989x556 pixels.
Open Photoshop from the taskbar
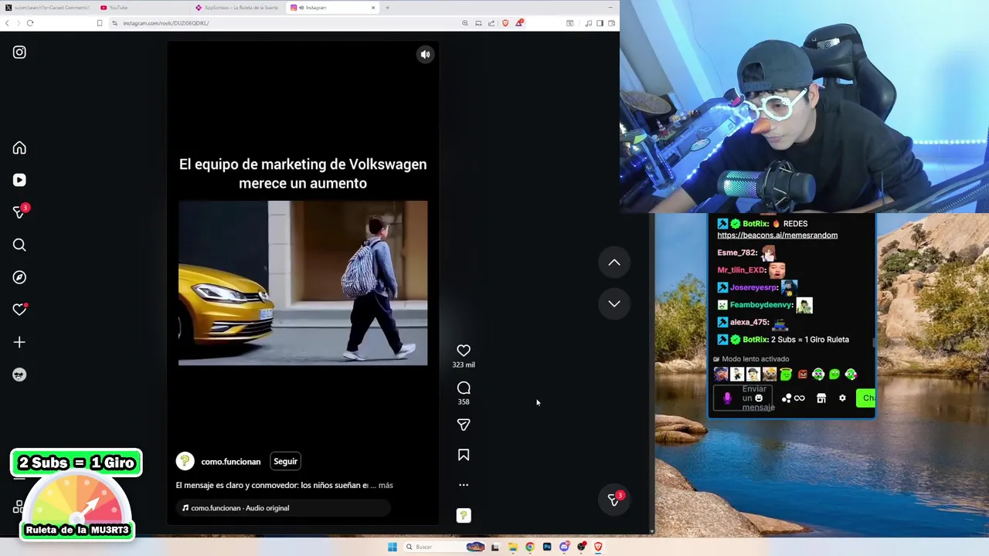point(547,547)
